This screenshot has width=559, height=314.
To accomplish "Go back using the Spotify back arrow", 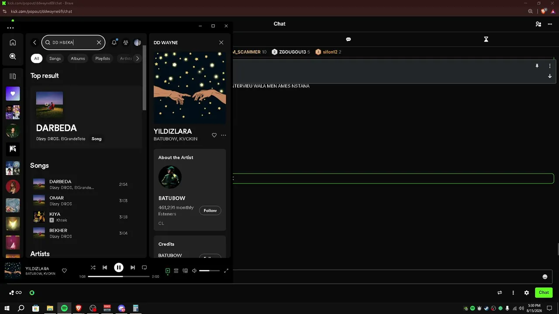I will coord(35,42).
